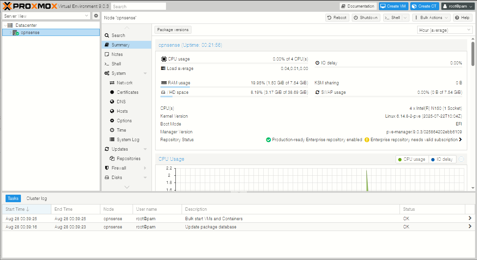Switch to the Cluster log tab

tap(37, 198)
